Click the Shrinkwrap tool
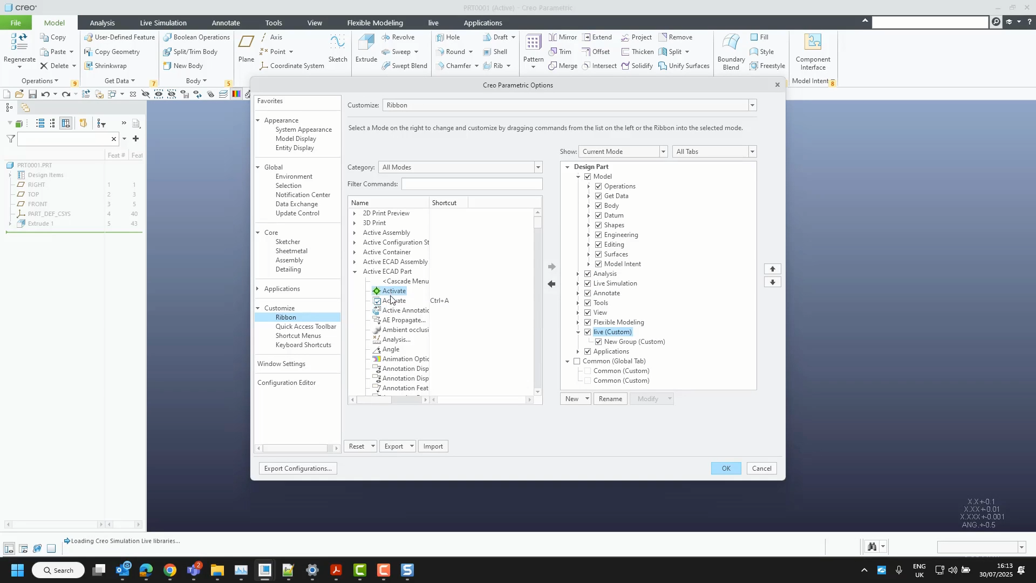 coord(106,66)
